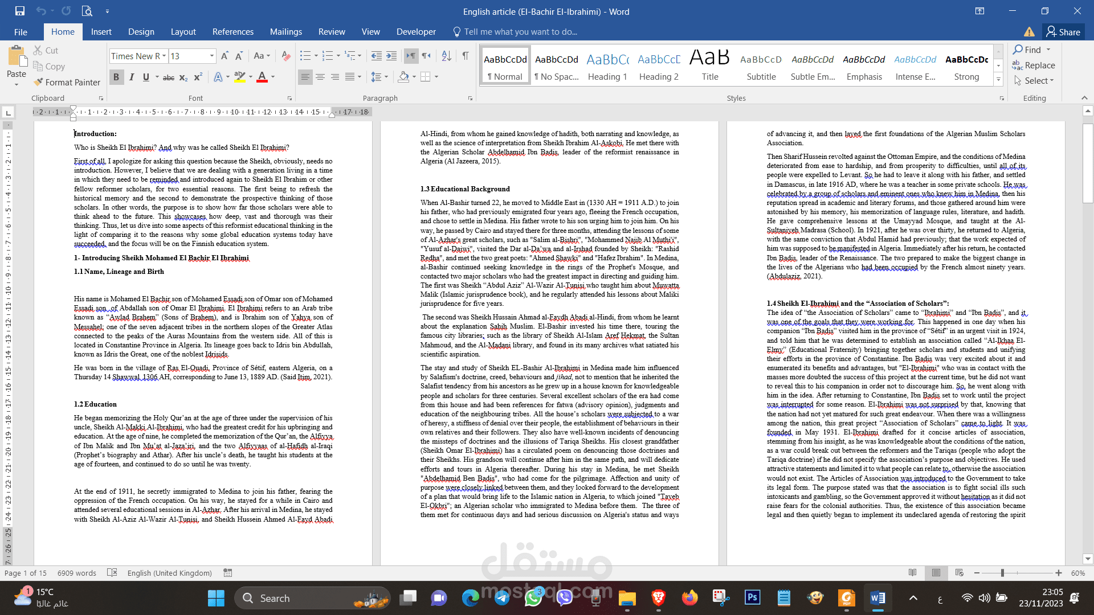The height and width of the screenshot is (615, 1094).
Task: Click the macro recording icon in status bar
Action: click(x=228, y=573)
